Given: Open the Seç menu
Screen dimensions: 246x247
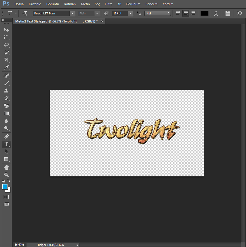Looking at the screenshot, I should [x=97, y=4].
